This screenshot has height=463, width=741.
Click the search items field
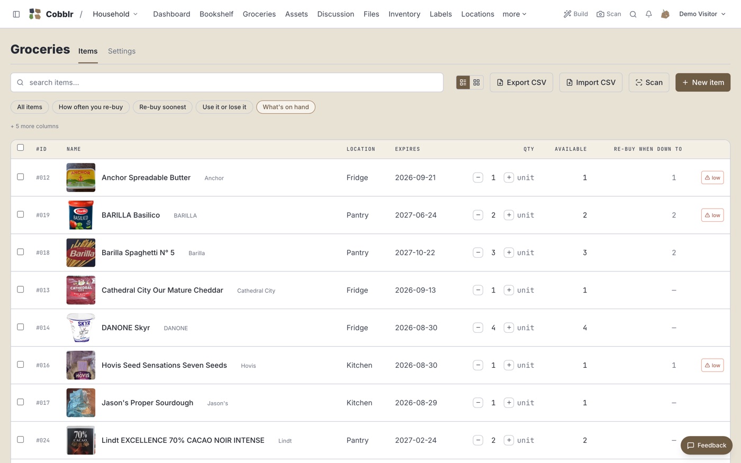coord(227,83)
